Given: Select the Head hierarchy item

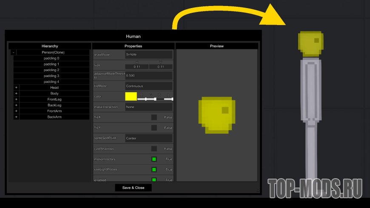Looking at the screenshot, I should click(54, 88).
